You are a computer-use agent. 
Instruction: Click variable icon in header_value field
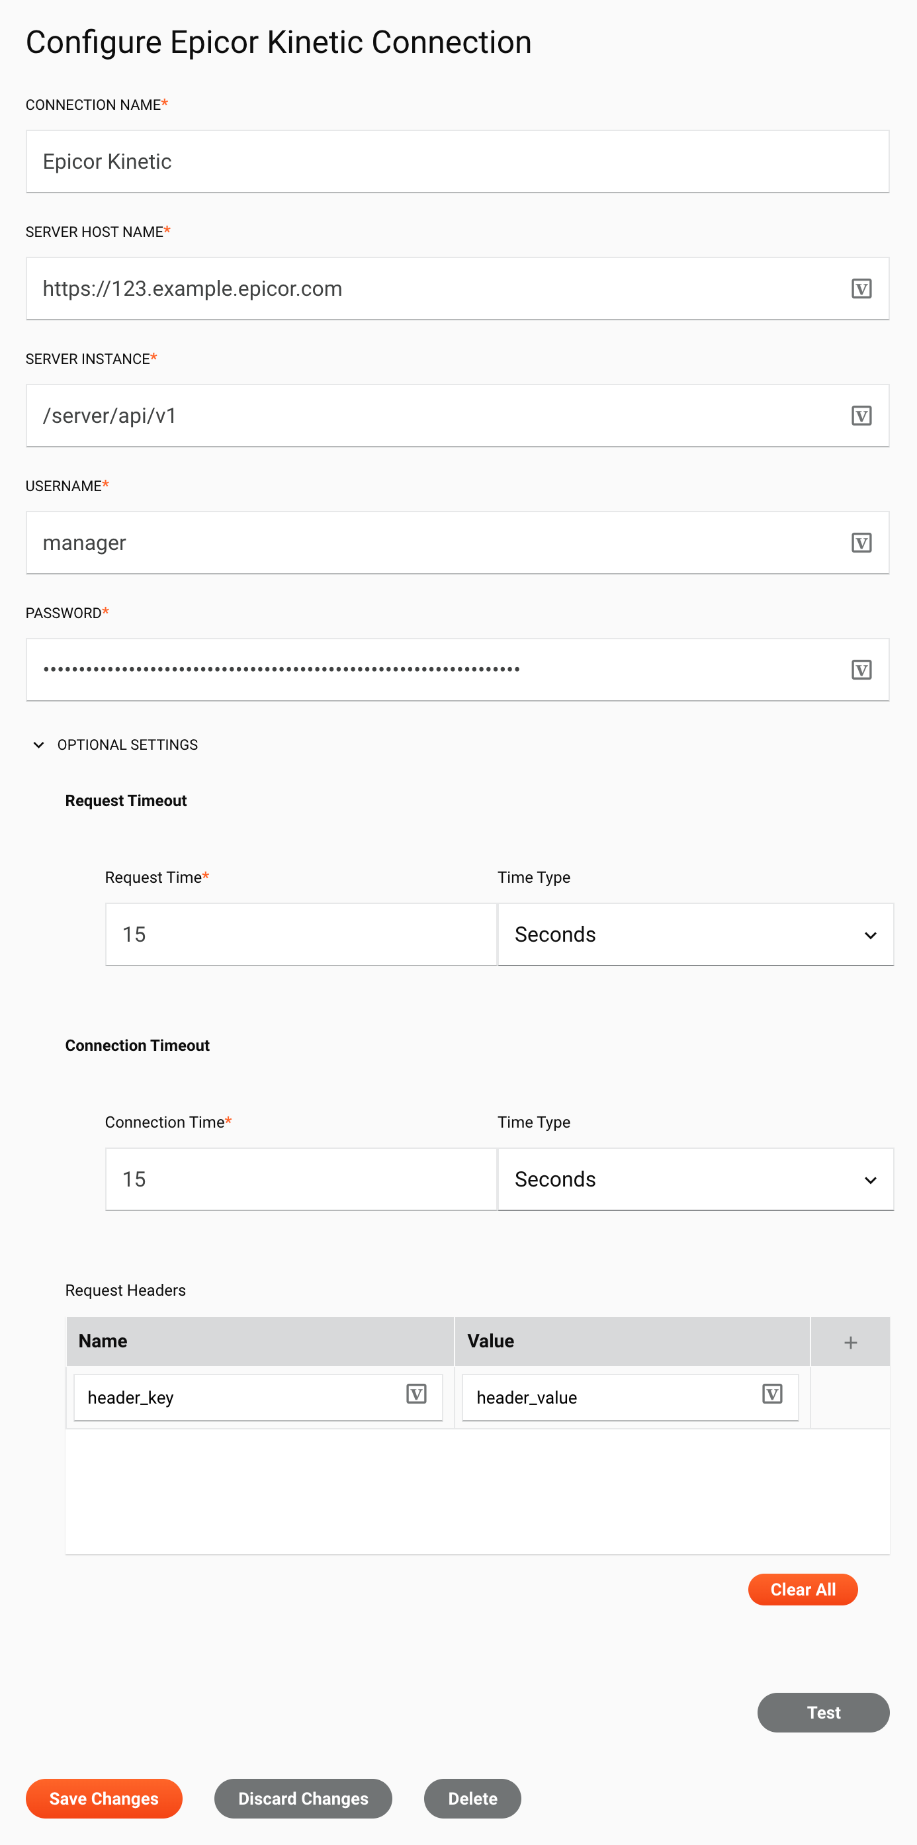[x=771, y=1394]
